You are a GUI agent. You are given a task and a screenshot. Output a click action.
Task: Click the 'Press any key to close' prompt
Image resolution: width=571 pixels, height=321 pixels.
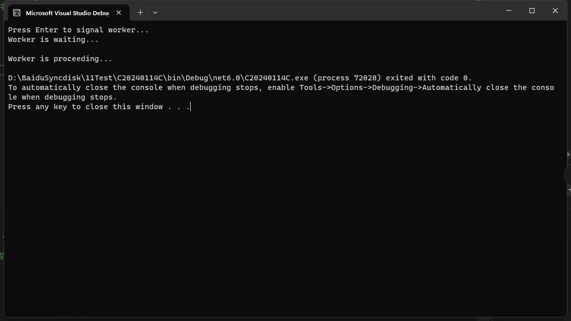[99, 107]
